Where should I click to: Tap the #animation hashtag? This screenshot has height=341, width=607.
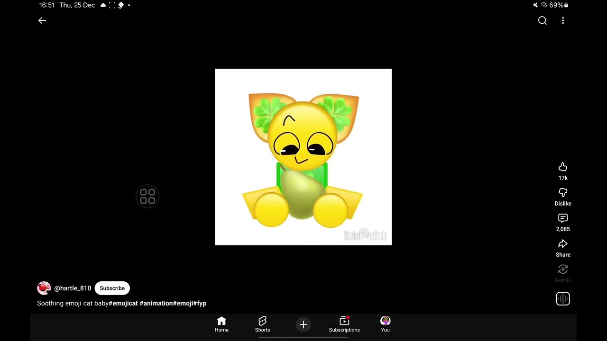click(x=156, y=303)
